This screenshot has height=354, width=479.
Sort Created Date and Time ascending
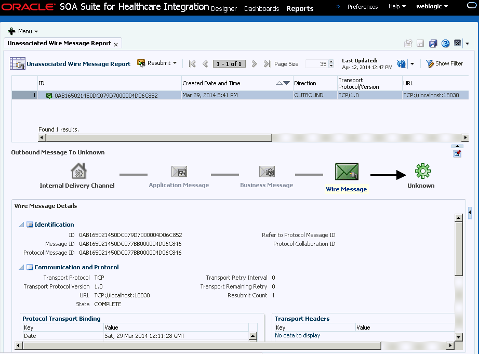point(279,83)
